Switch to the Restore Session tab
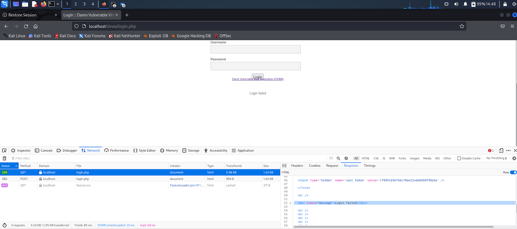 pyautogui.click(x=30, y=15)
